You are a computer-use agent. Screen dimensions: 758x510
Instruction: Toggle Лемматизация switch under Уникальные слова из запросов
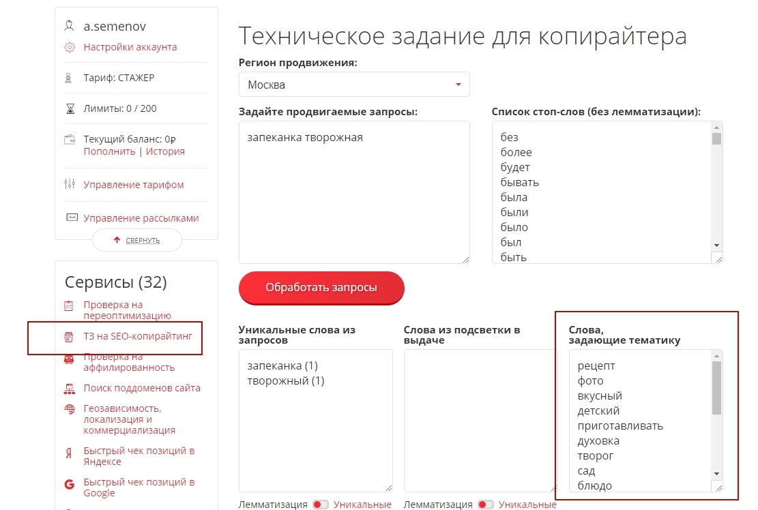321,505
